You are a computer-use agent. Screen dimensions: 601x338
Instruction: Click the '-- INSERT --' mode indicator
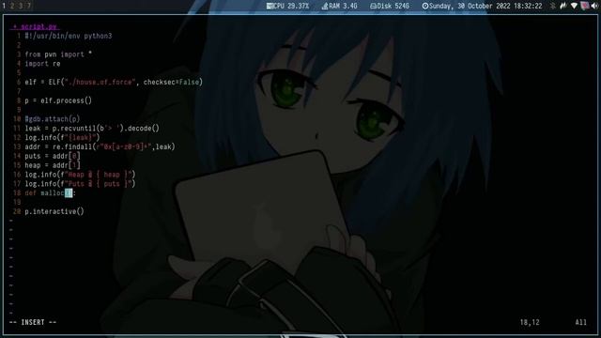(33, 322)
